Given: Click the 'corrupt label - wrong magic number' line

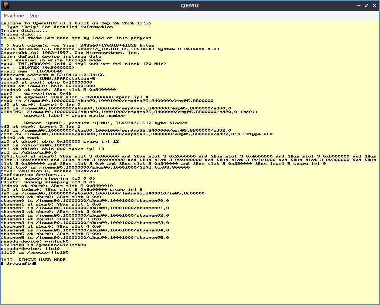Looking at the screenshot, I should (74, 116).
